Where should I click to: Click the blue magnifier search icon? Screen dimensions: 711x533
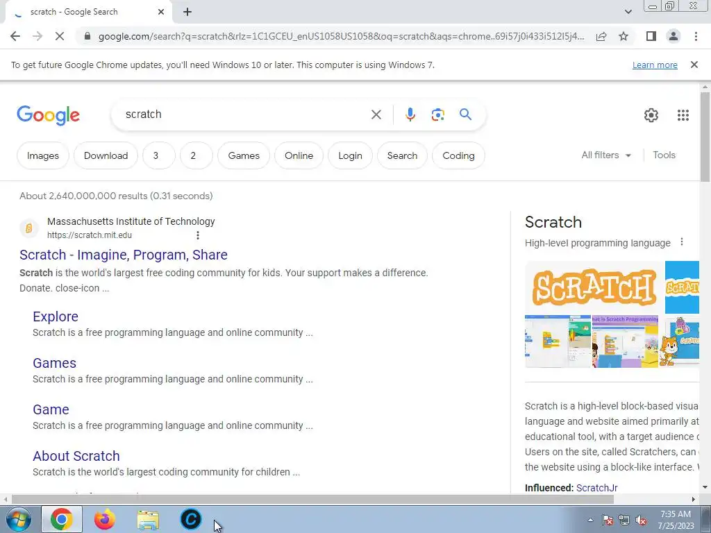click(x=465, y=115)
